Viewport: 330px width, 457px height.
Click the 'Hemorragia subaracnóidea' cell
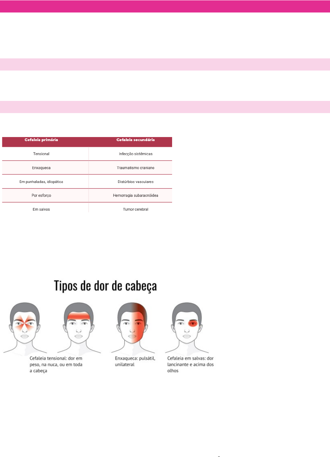point(136,195)
